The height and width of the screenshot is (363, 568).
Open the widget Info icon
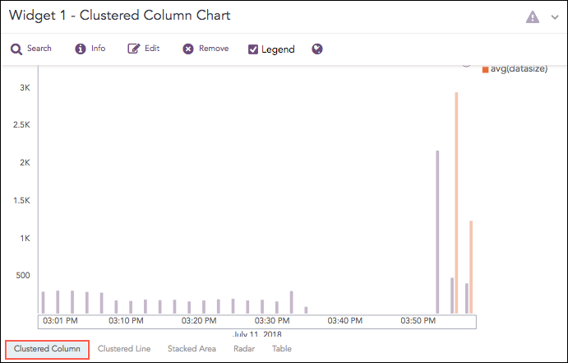point(81,49)
